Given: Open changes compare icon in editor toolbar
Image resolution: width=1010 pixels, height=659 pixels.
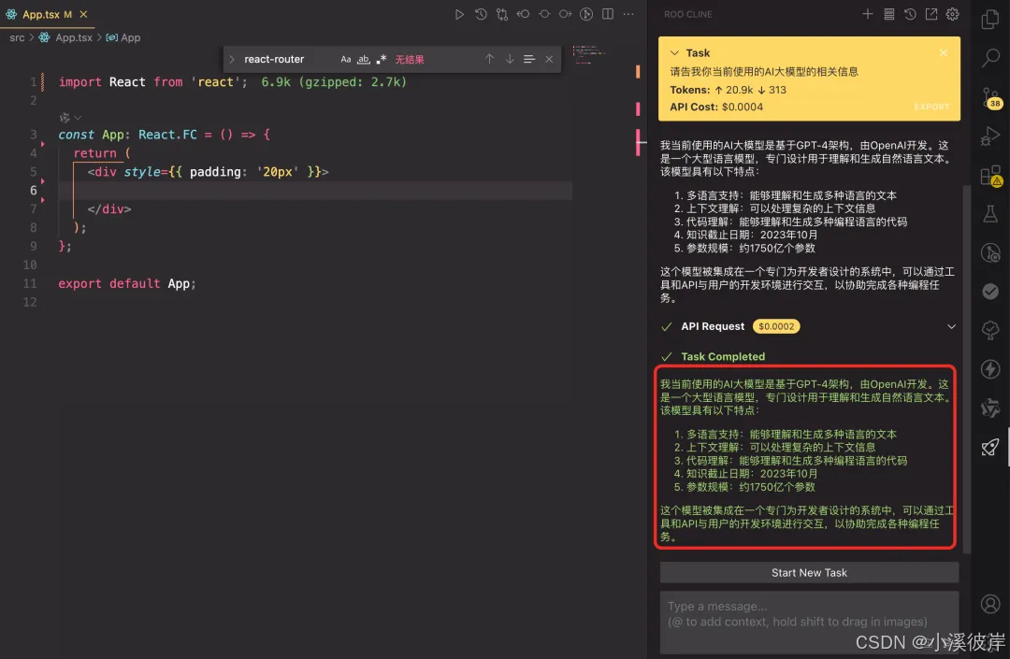Looking at the screenshot, I should coord(502,14).
